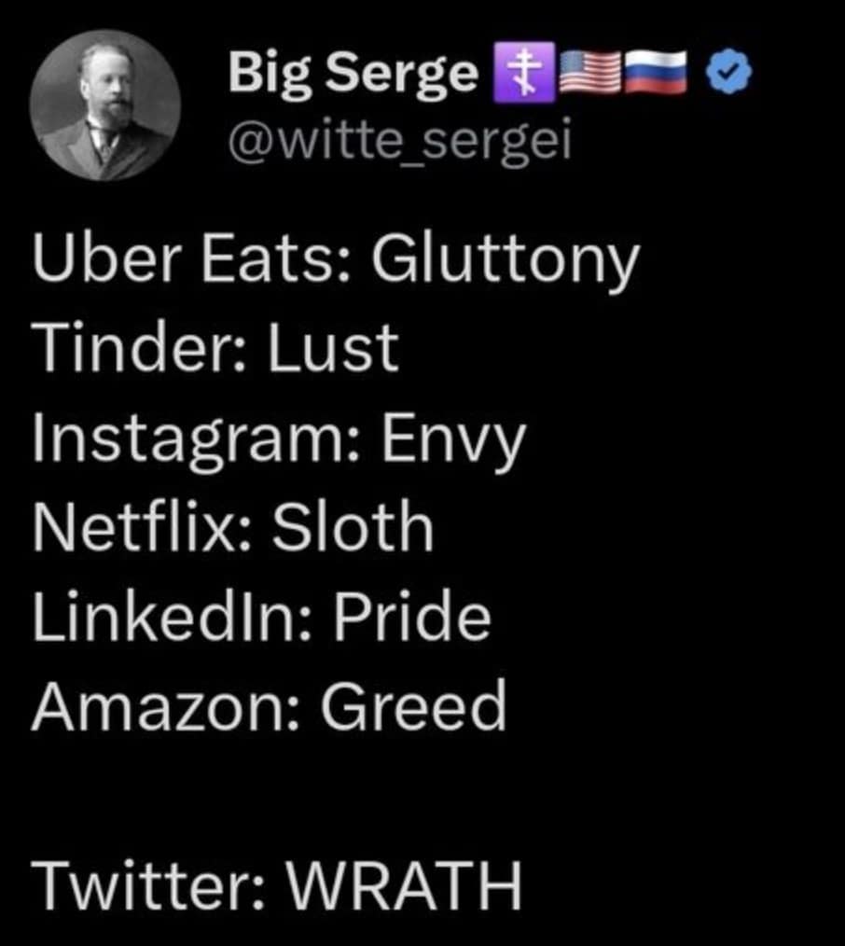
Task: Click the word "Sloth"
Action: (x=353, y=527)
